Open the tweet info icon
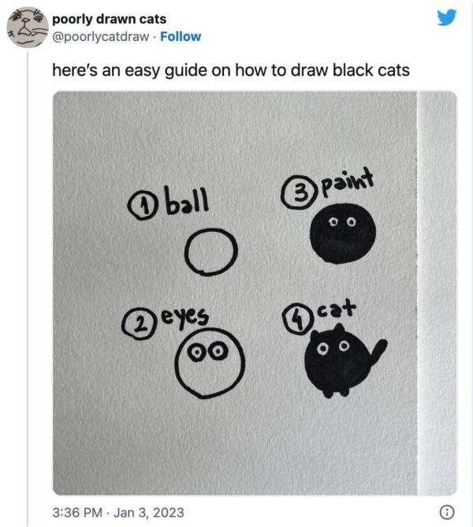The height and width of the screenshot is (527, 473). [447, 512]
